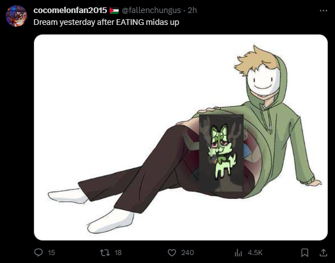This screenshot has width=335, height=263.
Task: Open cocomelonfan2015's profile avatar
Action: 16,16
